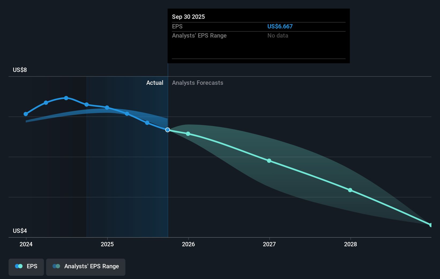Click the 2027 x-axis label
Viewport: 440px width, 279px height.
coord(269,244)
